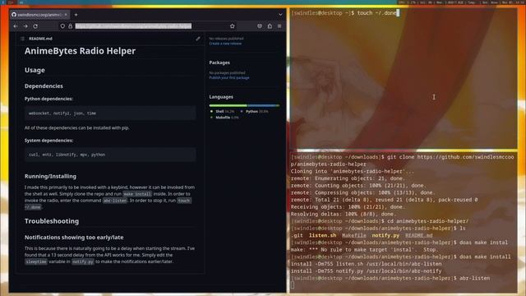Click the abr-listen inline code in README

click(x=115, y=201)
